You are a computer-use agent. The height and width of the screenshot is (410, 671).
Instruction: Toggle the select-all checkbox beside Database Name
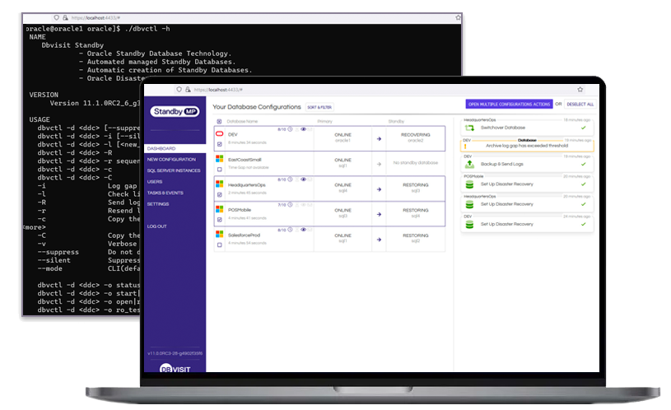click(x=219, y=122)
